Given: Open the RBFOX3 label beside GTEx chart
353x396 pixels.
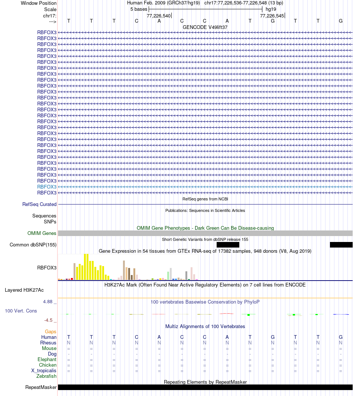Looking at the screenshot, I should 47,268.
